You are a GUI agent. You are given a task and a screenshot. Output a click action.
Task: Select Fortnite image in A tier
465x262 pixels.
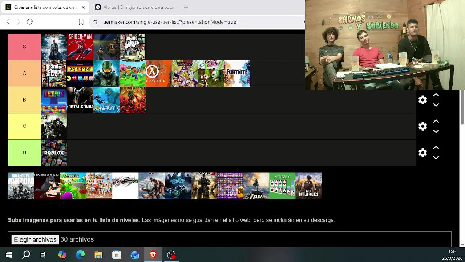(x=237, y=74)
